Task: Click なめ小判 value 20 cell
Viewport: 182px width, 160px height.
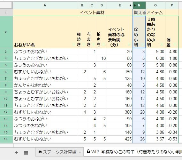Action: click(139, 112)
